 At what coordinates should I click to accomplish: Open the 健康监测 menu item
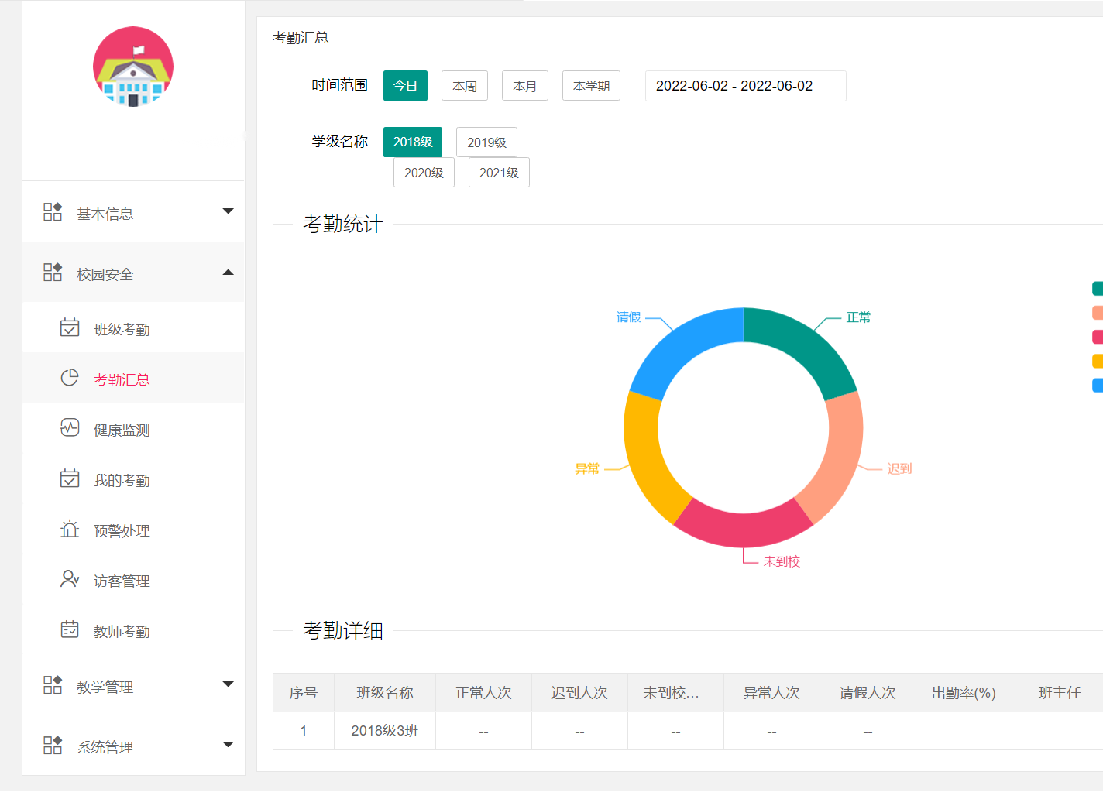(122, 430)
